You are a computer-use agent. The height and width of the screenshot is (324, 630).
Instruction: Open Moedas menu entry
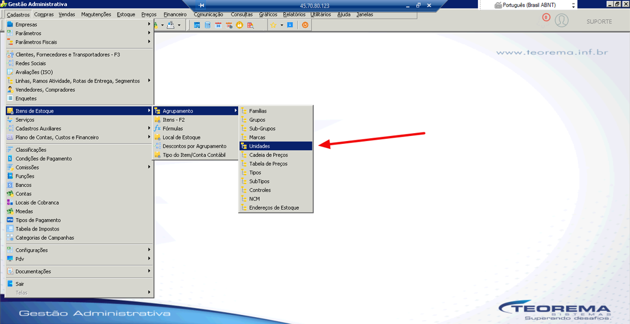79,211
